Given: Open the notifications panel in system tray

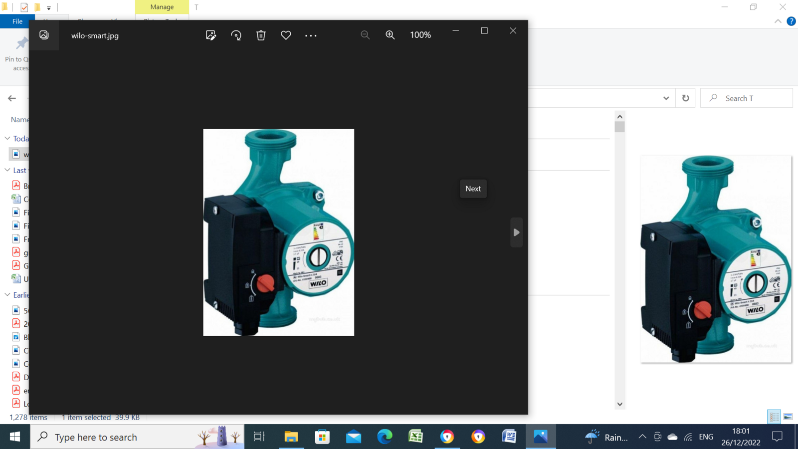Looking at the screenshot, I should coord(777,437).
